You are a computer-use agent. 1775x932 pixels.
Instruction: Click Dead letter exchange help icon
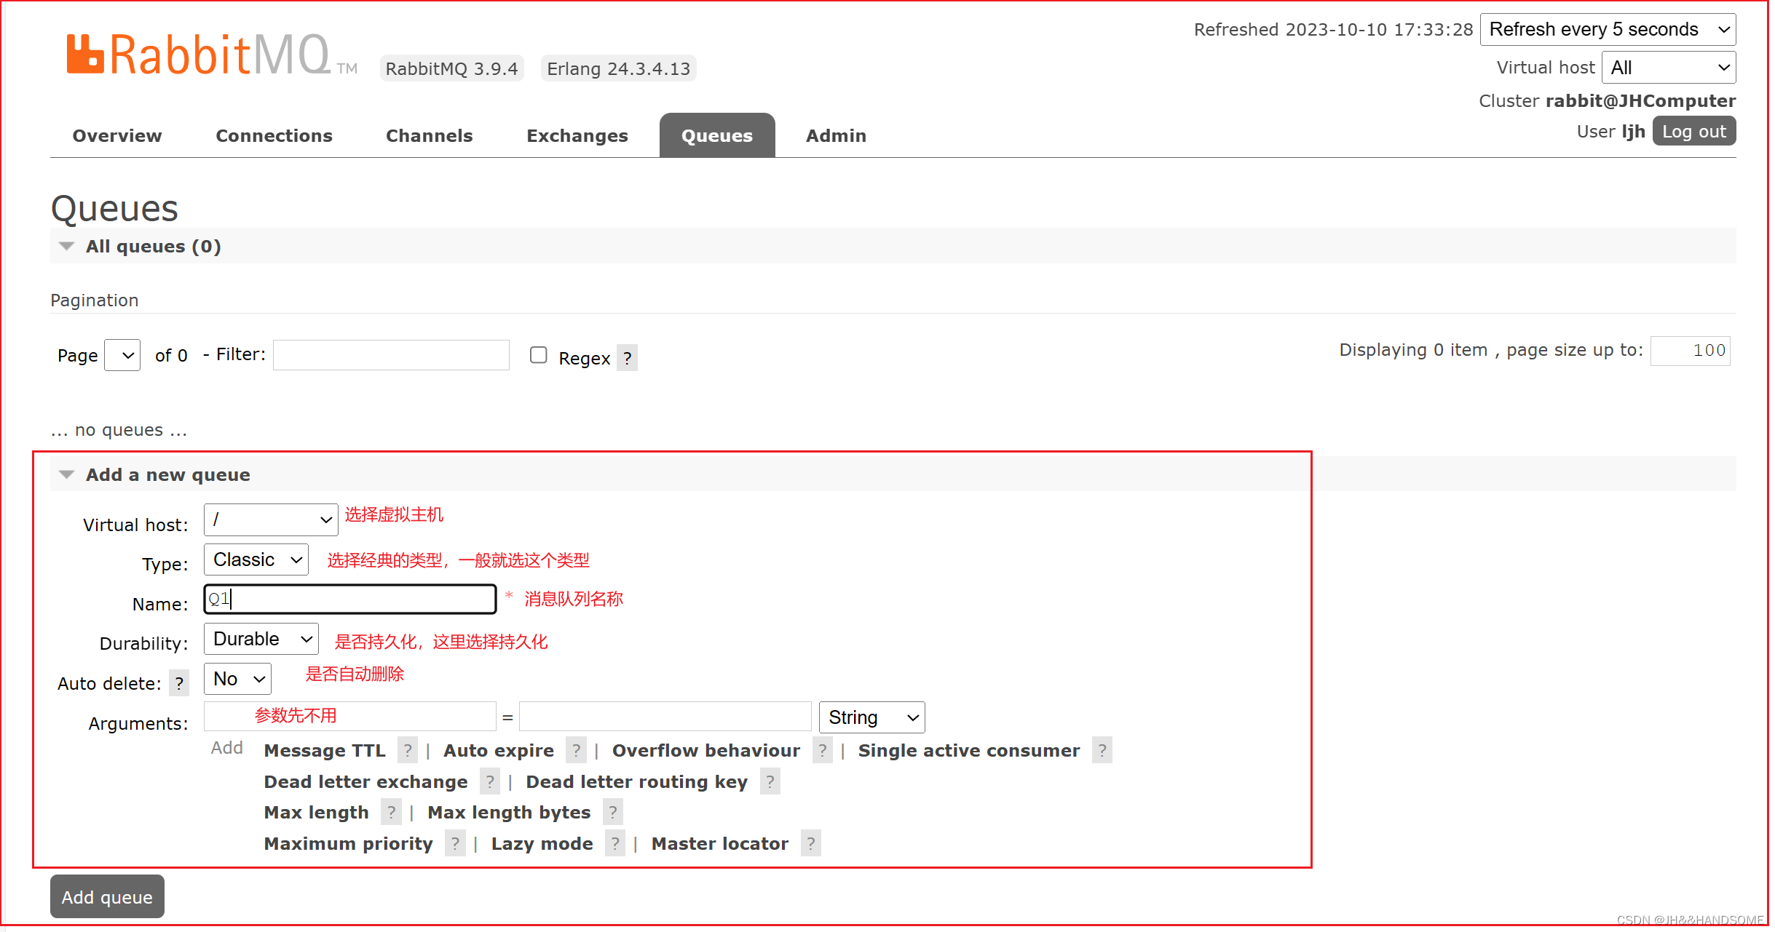coord(490,781)
